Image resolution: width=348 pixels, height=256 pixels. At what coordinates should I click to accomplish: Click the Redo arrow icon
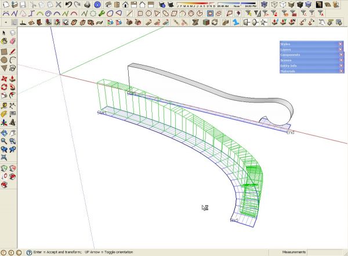77,4
